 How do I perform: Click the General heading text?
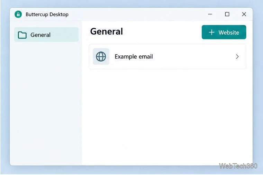(107, 31)
